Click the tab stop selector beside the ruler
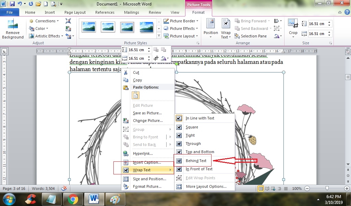Screen dimensions: 351x206 (x=4, y=51)
